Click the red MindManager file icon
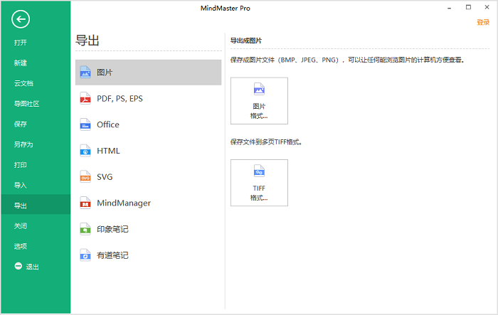The height and width of the screenshot is (315, 498). pos(85,203)
